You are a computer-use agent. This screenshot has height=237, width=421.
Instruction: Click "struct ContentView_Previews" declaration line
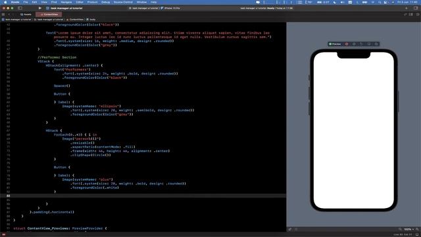pos(60,228)
